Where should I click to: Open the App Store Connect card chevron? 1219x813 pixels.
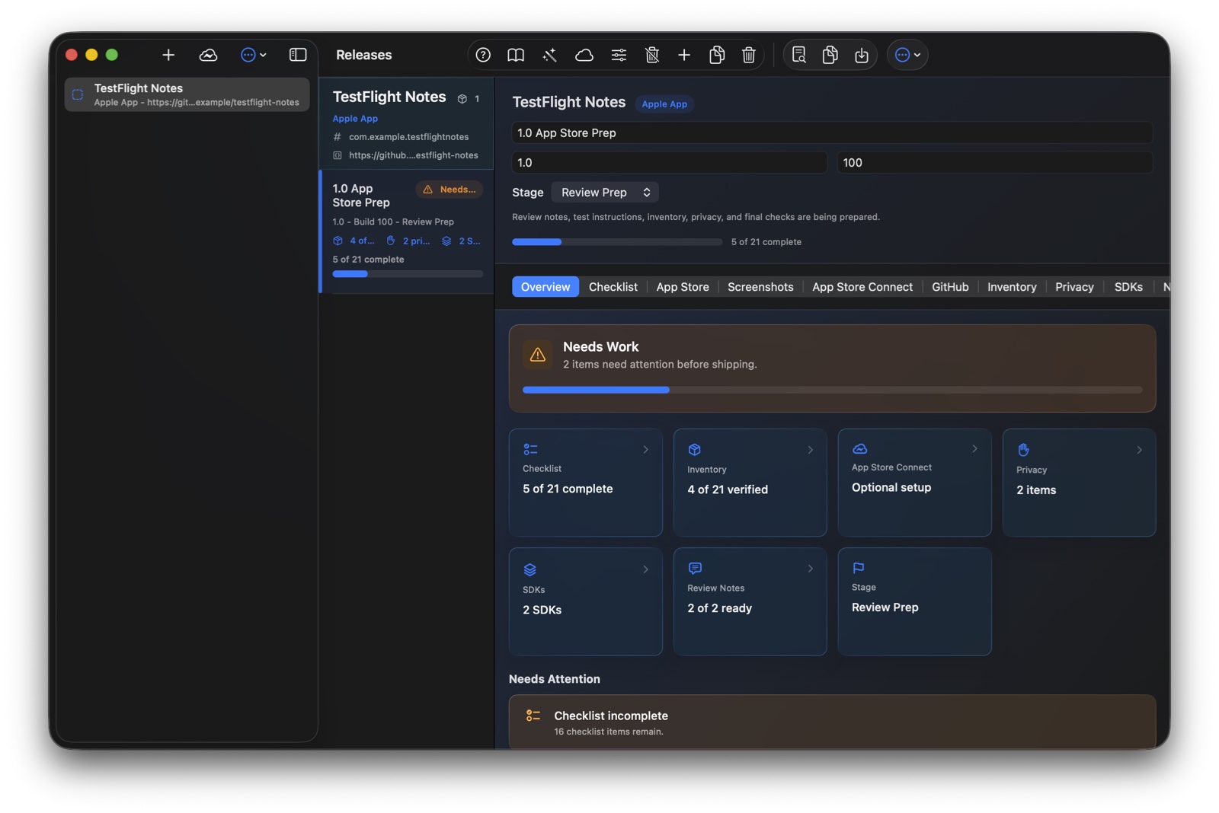[975, 449]
